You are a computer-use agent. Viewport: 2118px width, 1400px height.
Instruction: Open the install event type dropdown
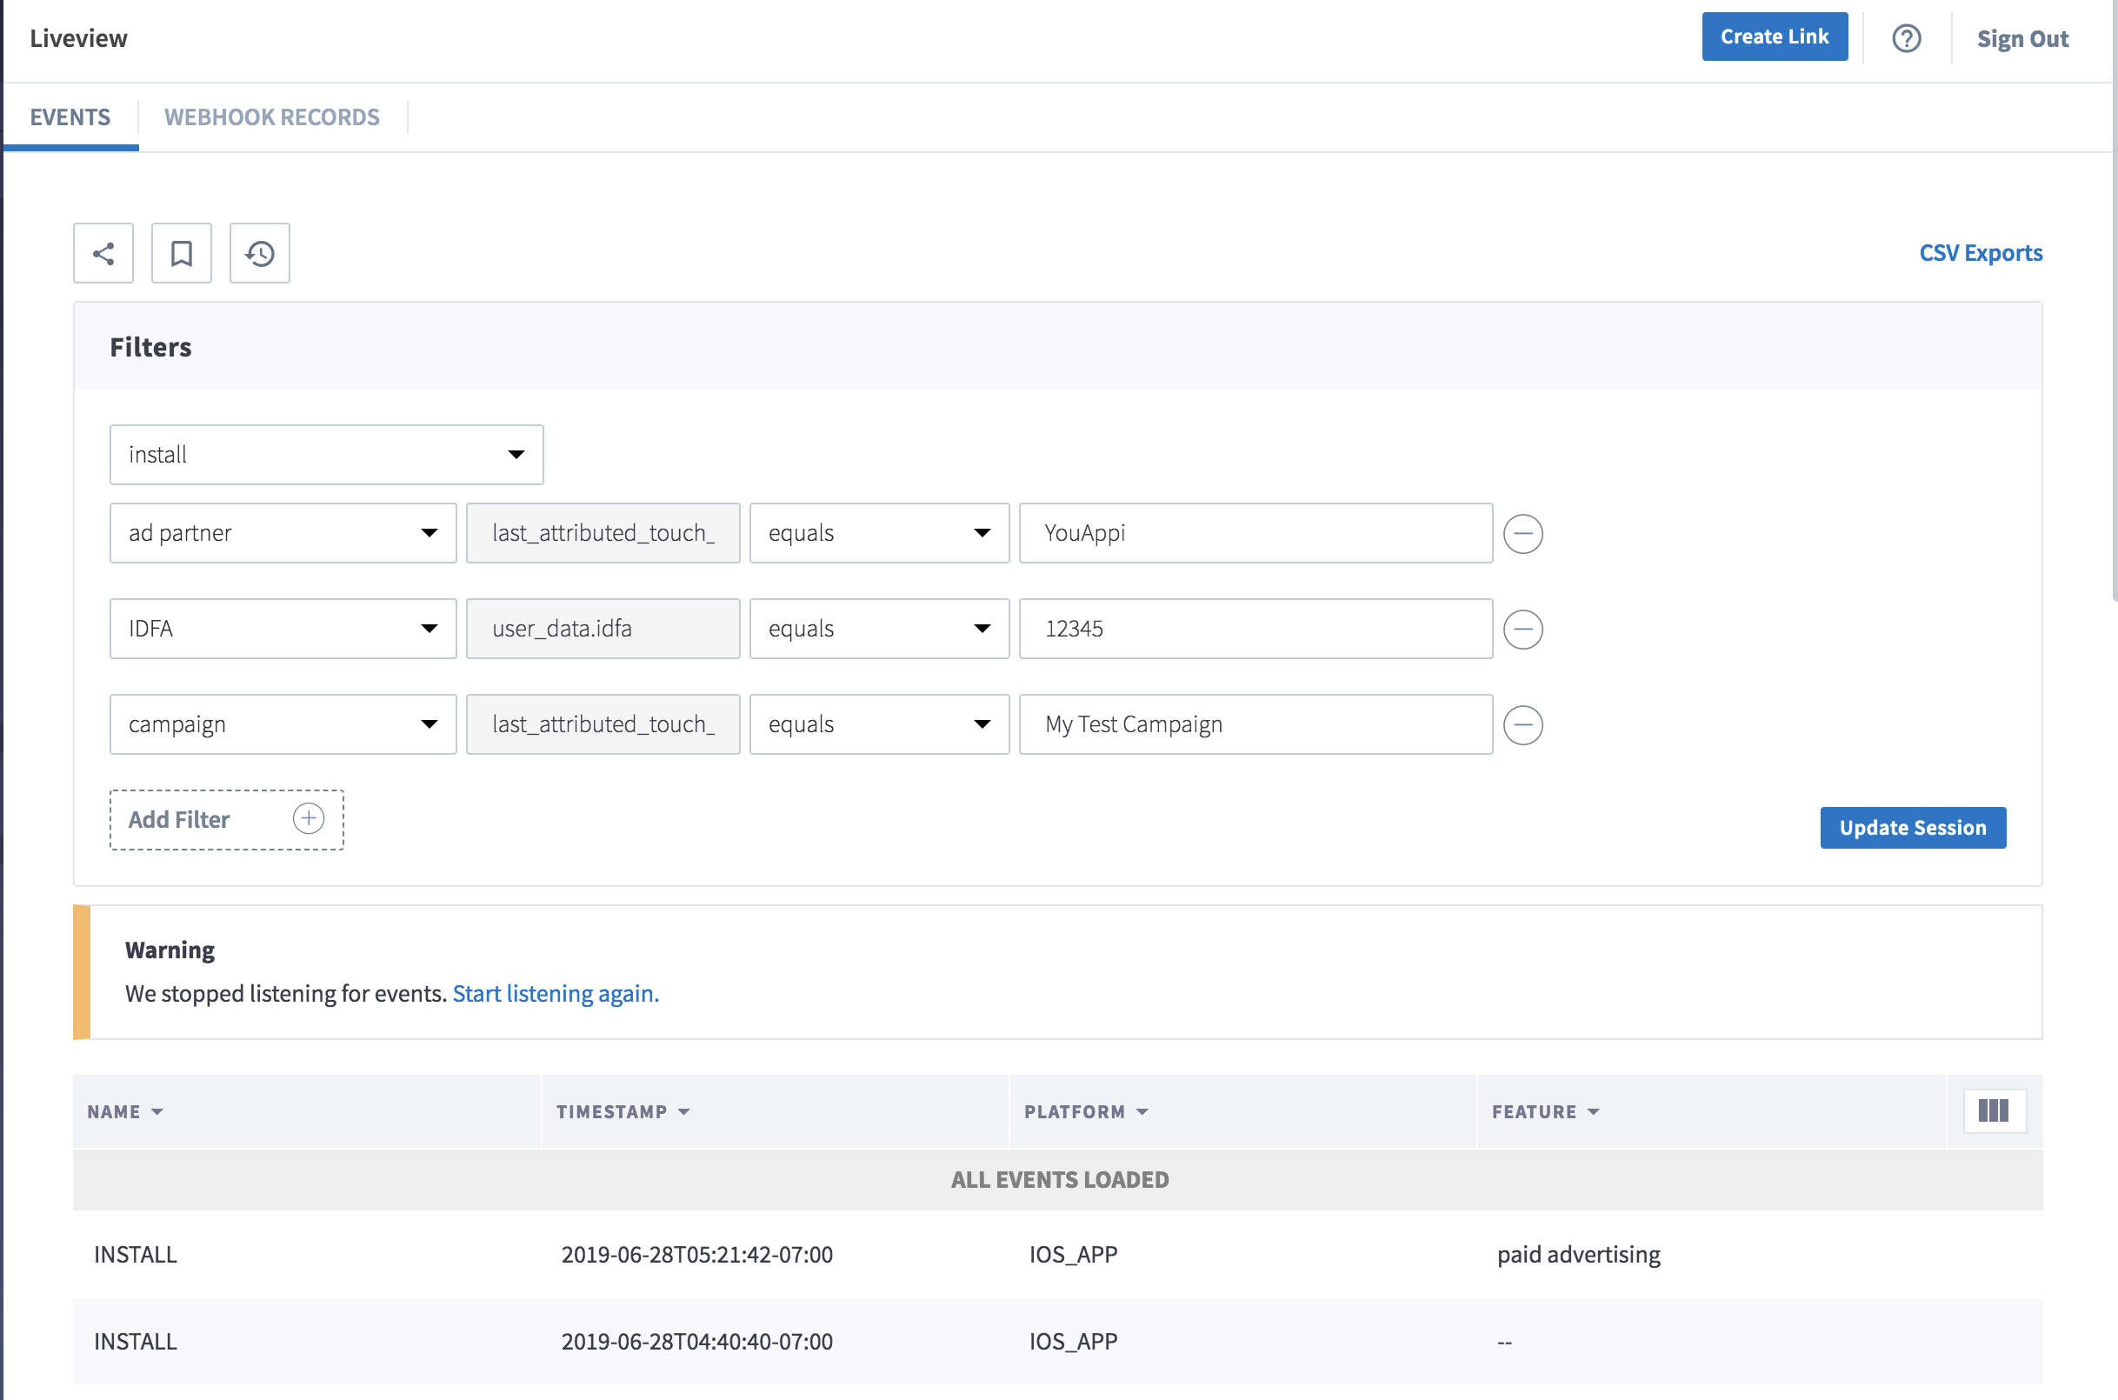pos(327,455)
